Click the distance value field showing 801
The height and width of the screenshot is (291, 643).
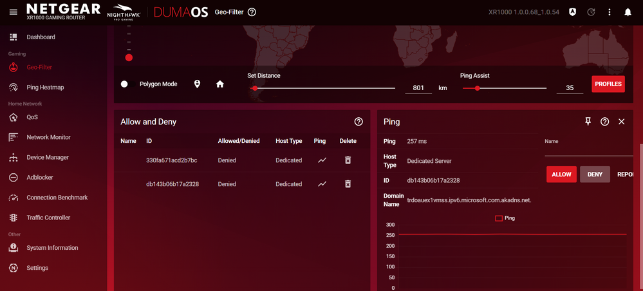(418, 88)
